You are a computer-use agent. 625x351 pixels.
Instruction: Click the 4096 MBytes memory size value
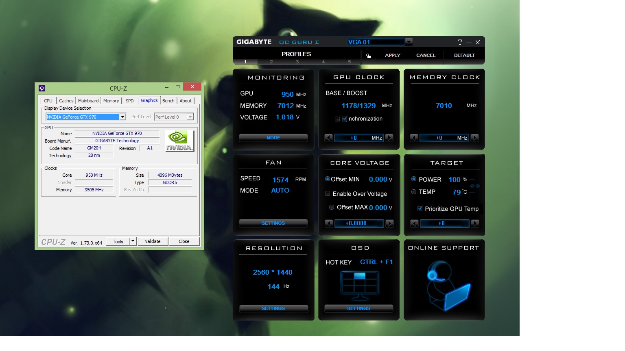[170, 175]
